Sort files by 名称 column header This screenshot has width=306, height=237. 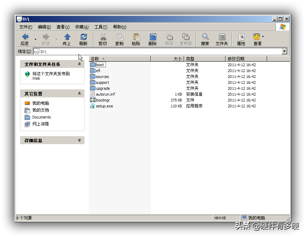[120, 59]
